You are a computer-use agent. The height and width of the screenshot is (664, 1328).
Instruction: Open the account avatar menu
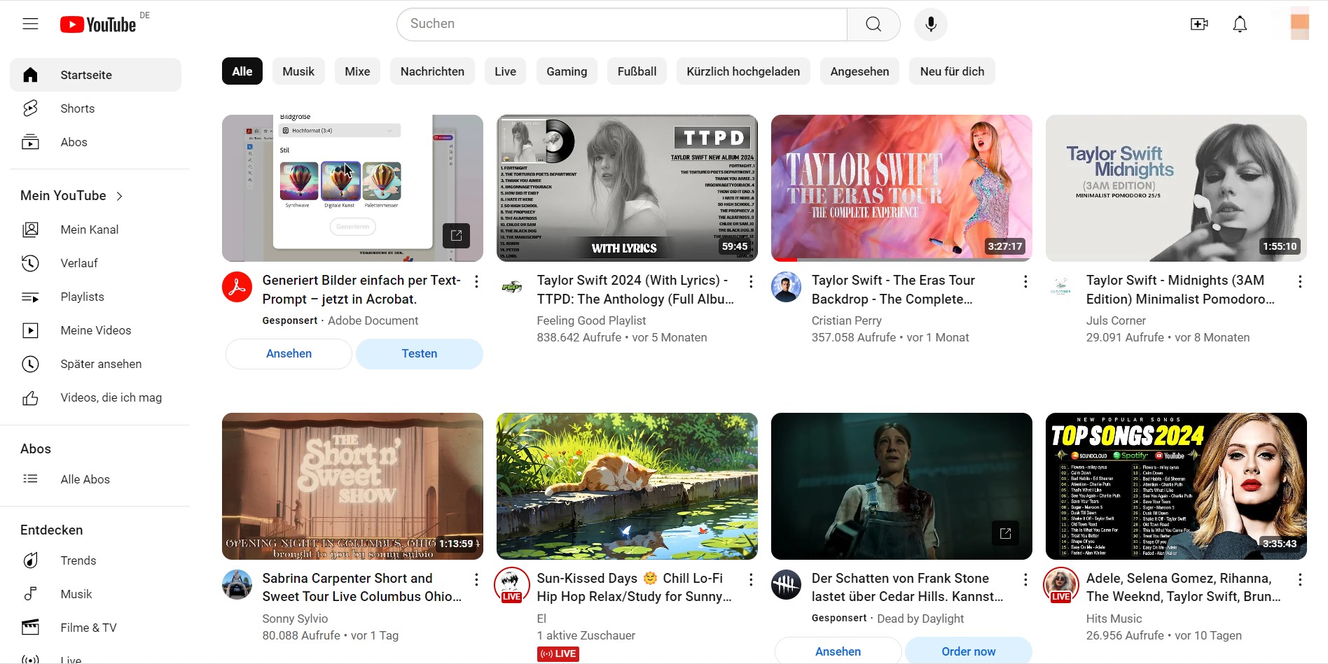(x=1299, y=24)
